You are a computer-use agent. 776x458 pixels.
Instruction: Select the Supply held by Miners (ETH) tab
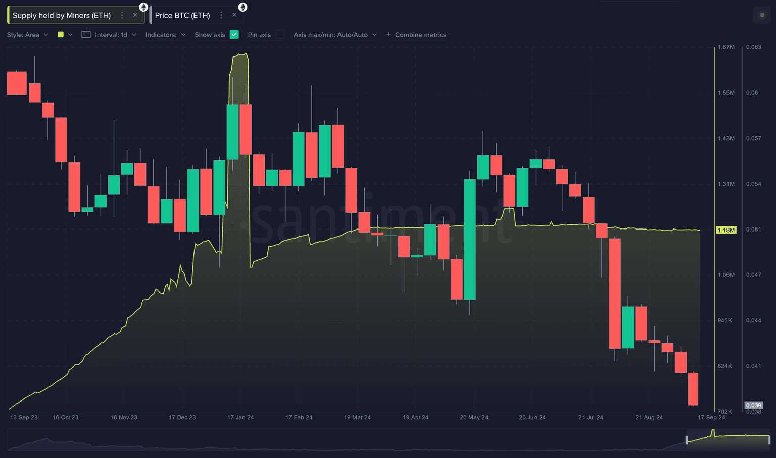62,15
